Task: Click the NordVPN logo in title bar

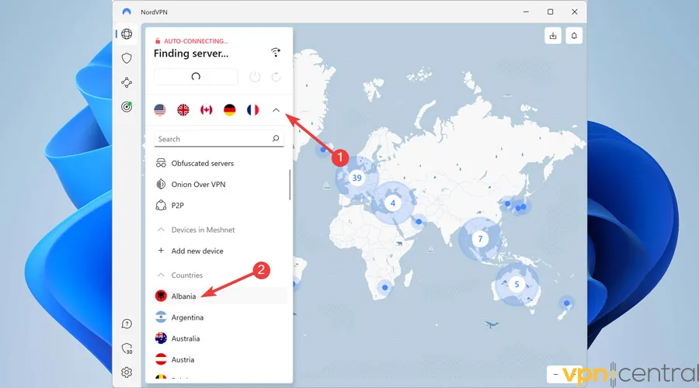Action: 127,12
